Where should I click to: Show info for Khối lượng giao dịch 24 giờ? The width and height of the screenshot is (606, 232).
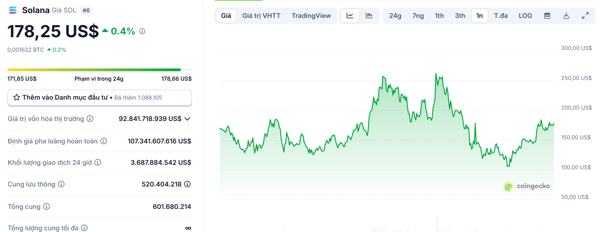click(x=98, y=162)
